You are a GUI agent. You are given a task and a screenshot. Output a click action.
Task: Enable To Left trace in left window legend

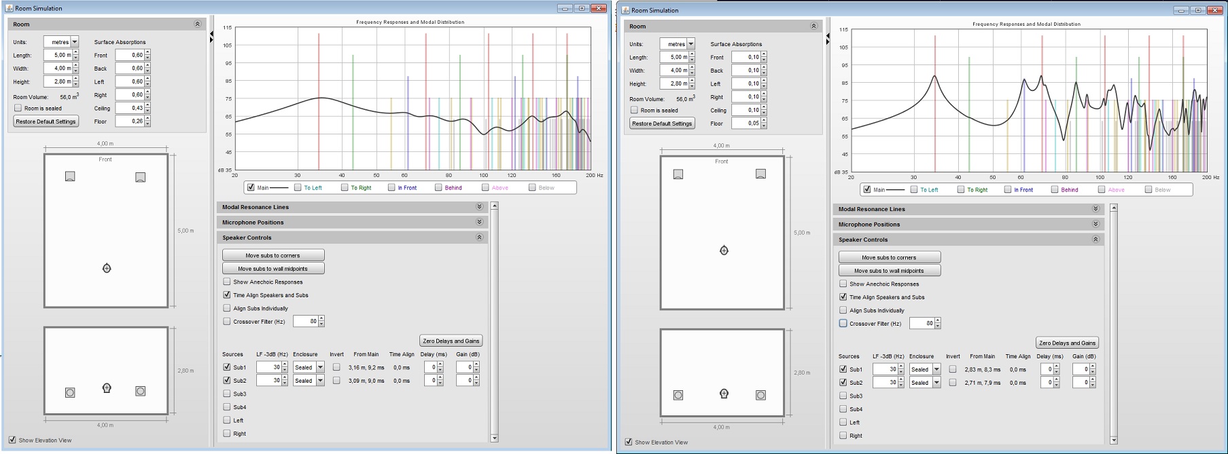pos(298,187)
